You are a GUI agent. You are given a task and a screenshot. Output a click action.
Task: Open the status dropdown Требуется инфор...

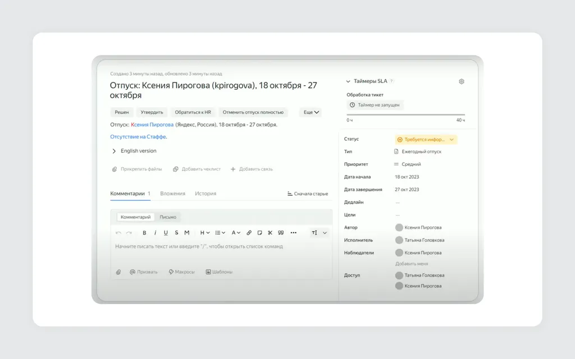pyautogui.click(x=426, y=140)
